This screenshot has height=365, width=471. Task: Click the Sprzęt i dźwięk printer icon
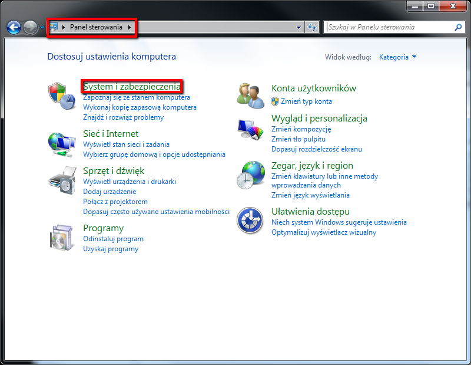point(62,180)
